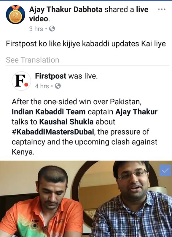This screenshot has height=237, width=172.
Task: Click the Firstpost F logo avatar
Action: tap(21, 81)
